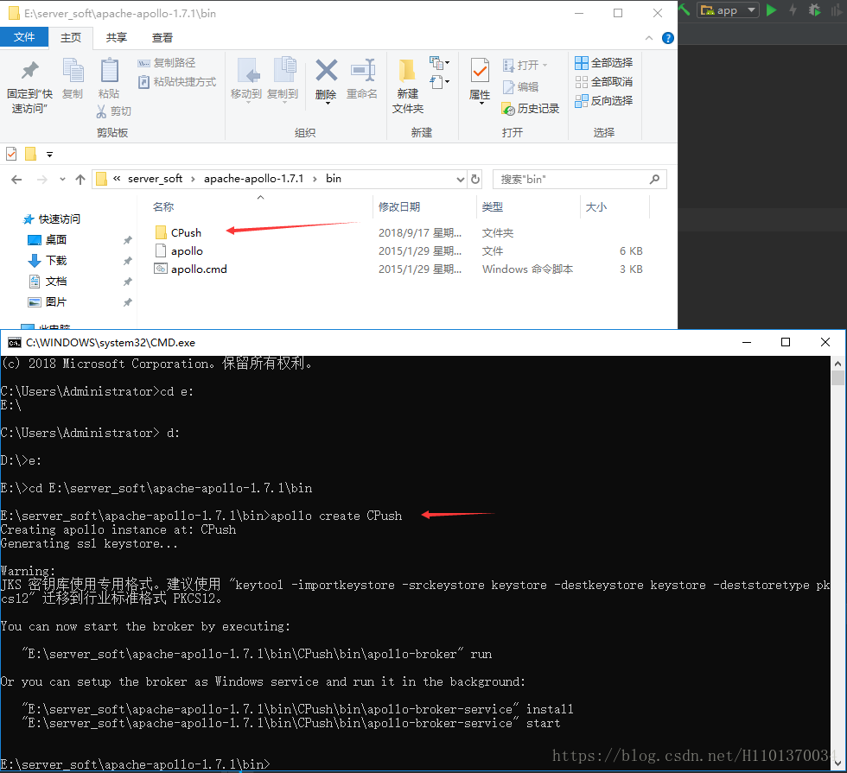The height and width of the screenshot is (773, 847).
Task: Switch to the 共享 Share tab
Action: (117, 37)
